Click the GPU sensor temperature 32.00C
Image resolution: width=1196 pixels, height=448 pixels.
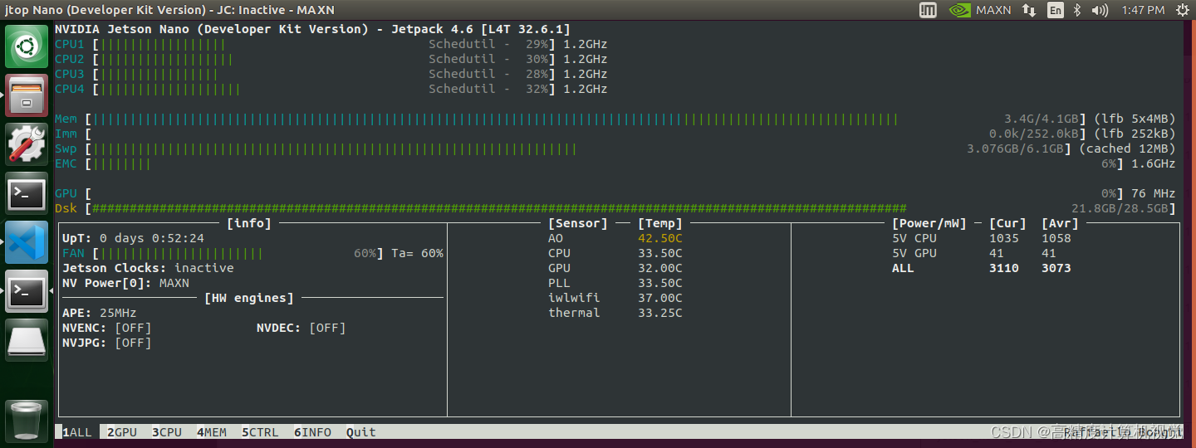pos(660,268)
